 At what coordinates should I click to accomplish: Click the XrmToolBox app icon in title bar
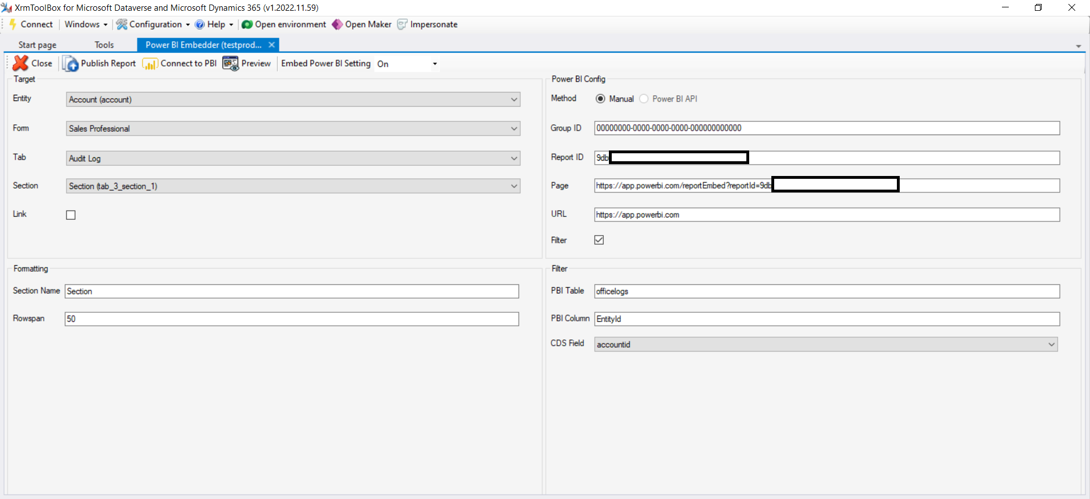pos(7,7)
